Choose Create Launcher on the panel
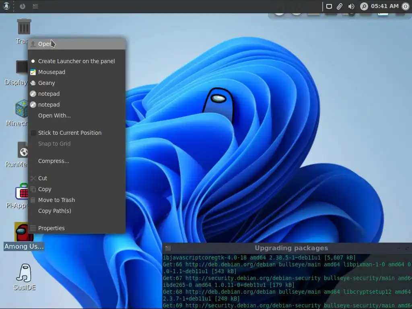412x309 pixels. click(77, 61)
